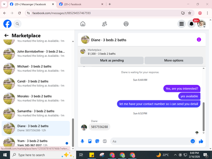Open Yram - 3 beds 2 baths chat
212x159 pixels.
tap(36, 142)
